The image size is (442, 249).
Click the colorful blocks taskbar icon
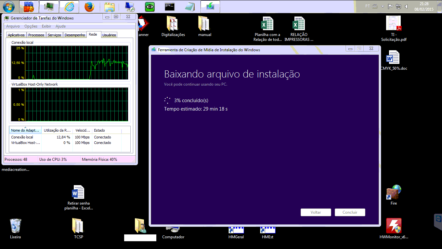point(29,6)
